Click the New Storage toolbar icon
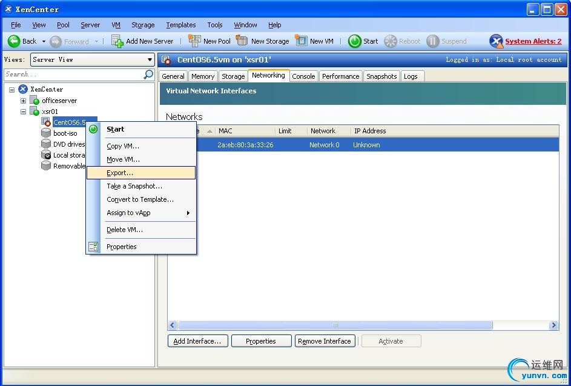Viewport: 571px width, 386px height. pos(242,41)
